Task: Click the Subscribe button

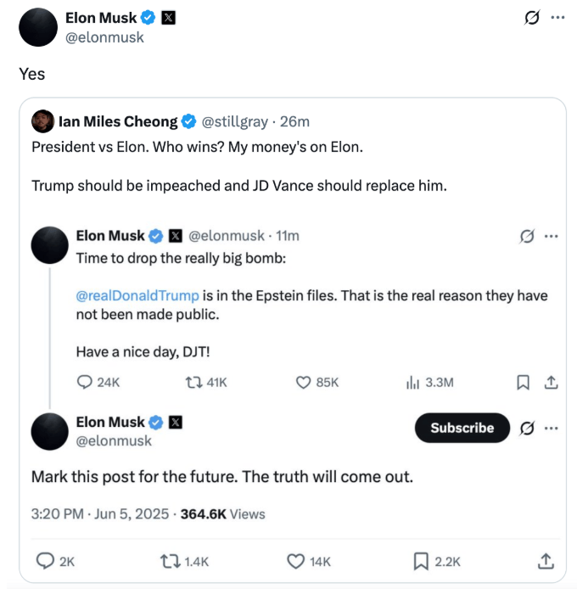Action: [462, 428]
